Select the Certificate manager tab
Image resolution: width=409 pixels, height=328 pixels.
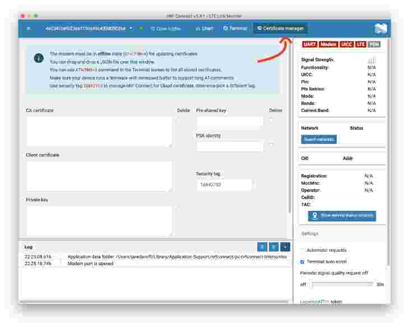pyautogui.click(x=280, y=29)
